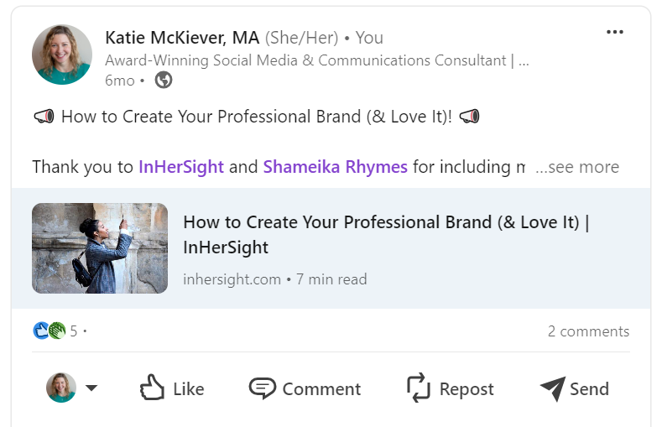This screenshot has width=662, height=427.
Task: Open Katie McKiever's profile name link
Action: 182,38
